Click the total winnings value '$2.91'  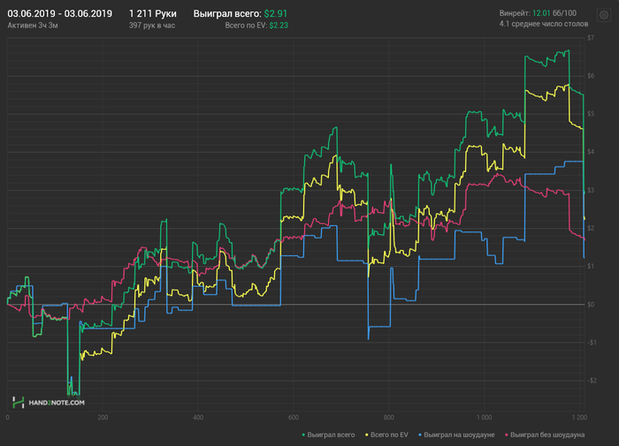(x=276, y=14)
